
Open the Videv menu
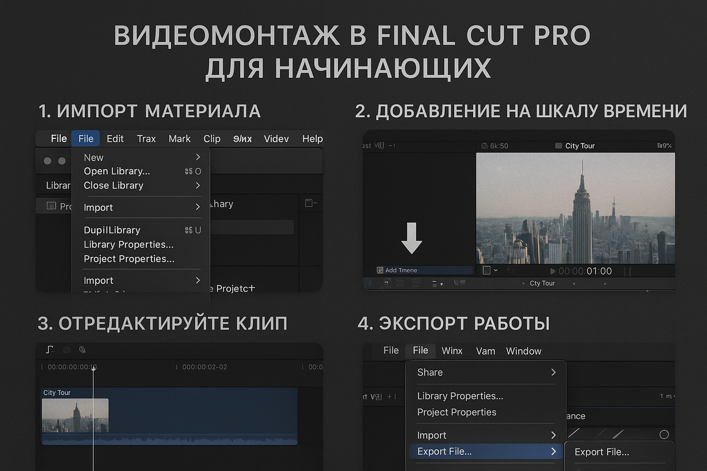pos(276,138)
